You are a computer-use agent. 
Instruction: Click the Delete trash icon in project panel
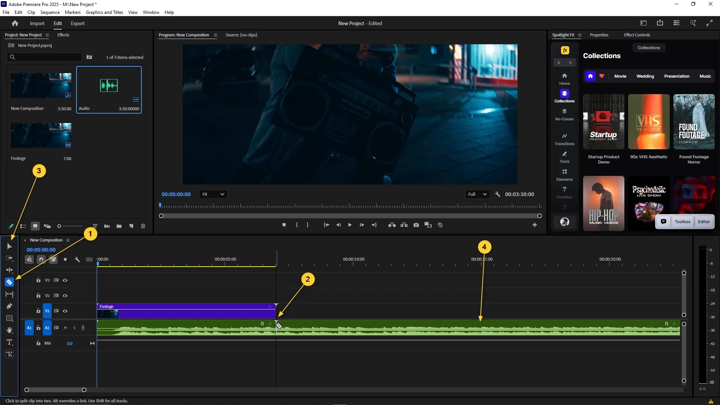tap(143, 226)
